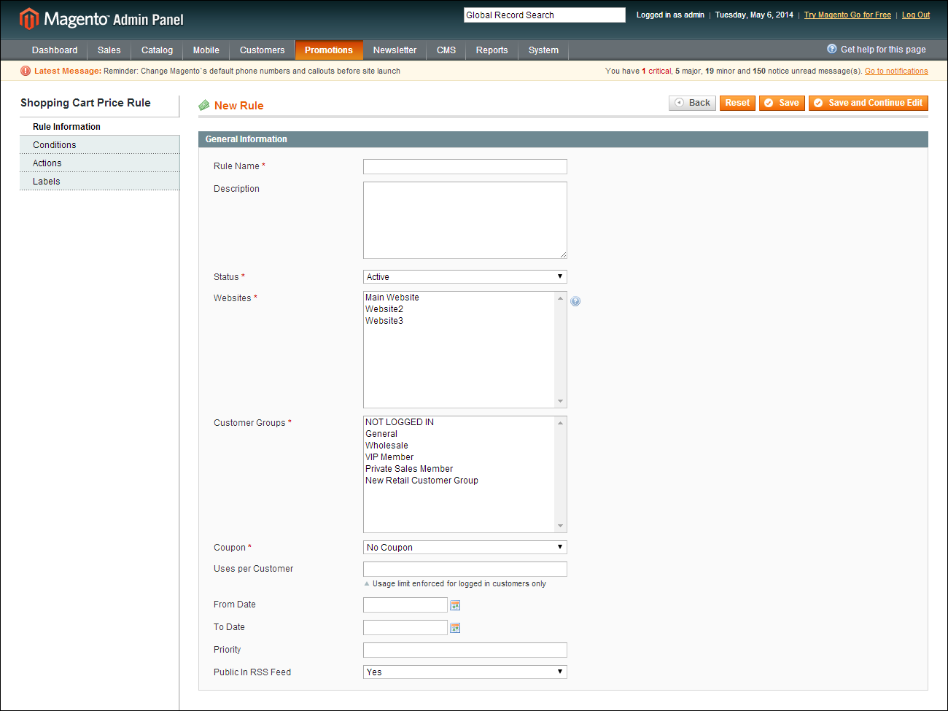Open the CMS menu

coord(446,50)
